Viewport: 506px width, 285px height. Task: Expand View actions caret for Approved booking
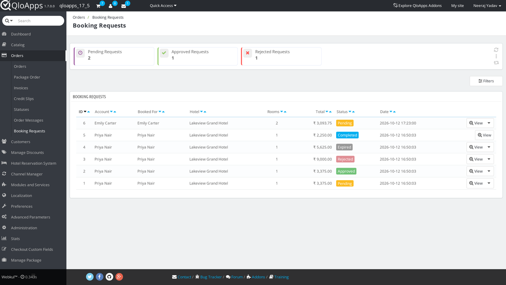[489, 171]
